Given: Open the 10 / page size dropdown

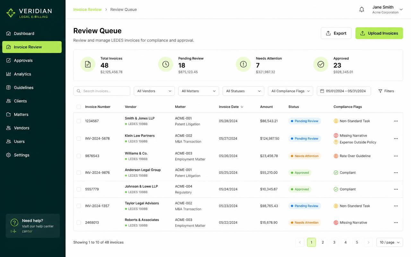Looking at the screenshot, I should click(390, 243).
